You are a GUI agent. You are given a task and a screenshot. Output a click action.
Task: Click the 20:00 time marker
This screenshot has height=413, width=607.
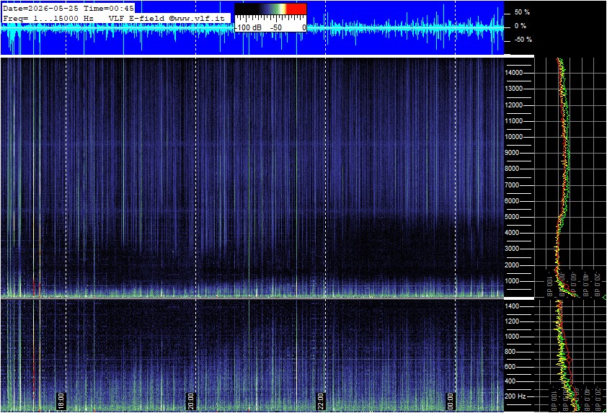(190, 401)
